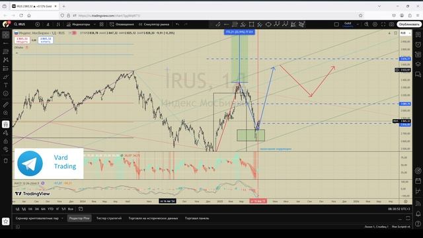Toggle stay in drawing mode
Screen dimensions: 423x238
click(6, 133)
